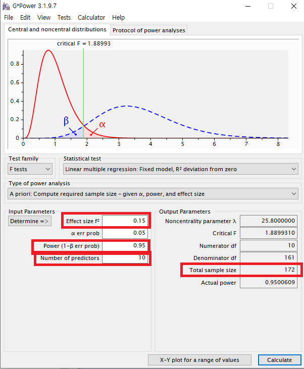Image resolution: width=304 pixels, height=369 pixels.
Task: Click the Power (1-β err prob) field
Action: pos(125,246)
